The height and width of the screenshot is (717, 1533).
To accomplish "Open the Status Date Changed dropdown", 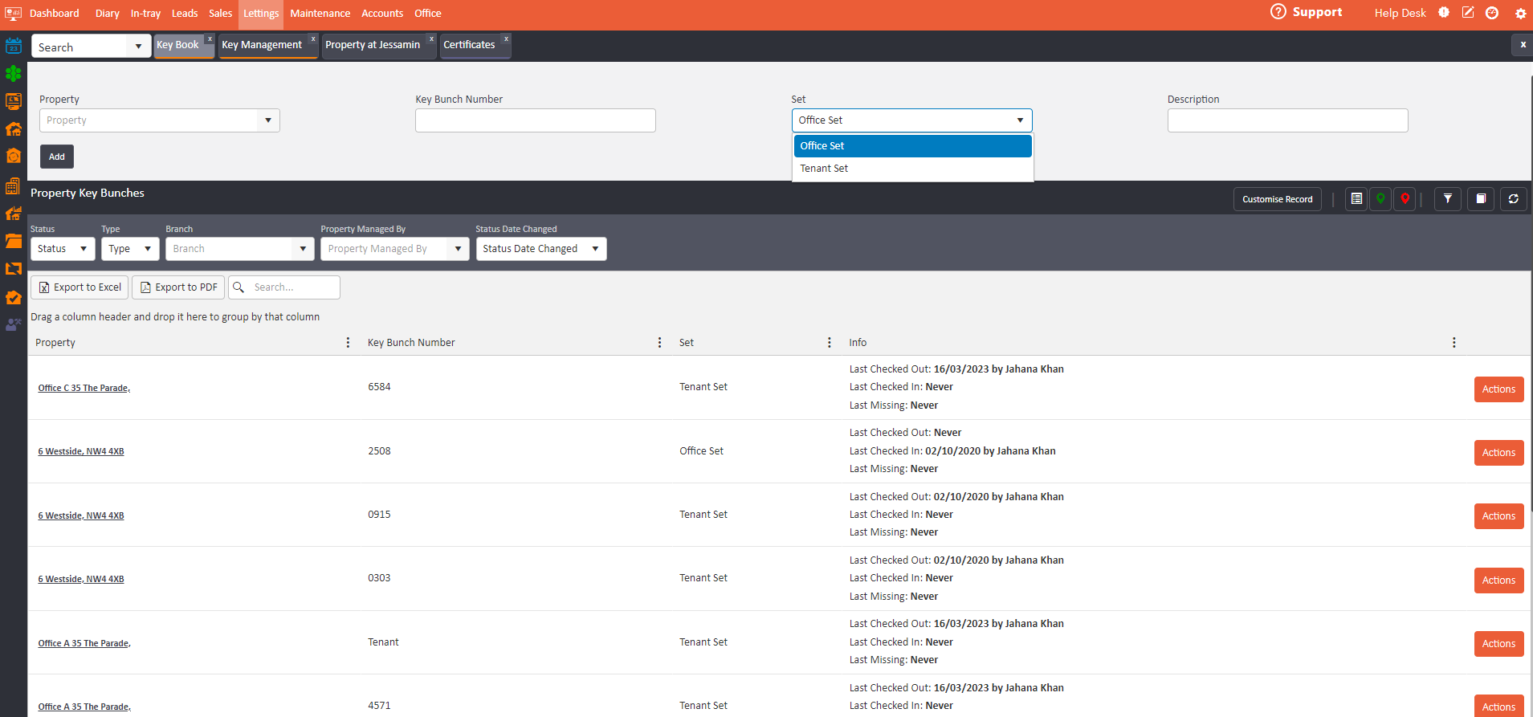I will [x=541, y=249].
